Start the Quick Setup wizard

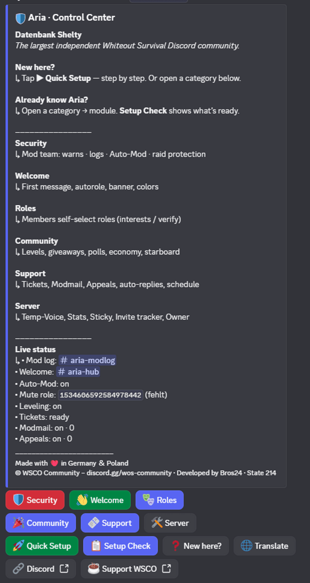pos(42,546)
